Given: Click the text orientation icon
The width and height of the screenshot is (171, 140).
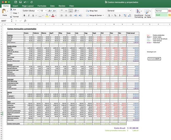Looking at the screenshot, I should 76,11.
